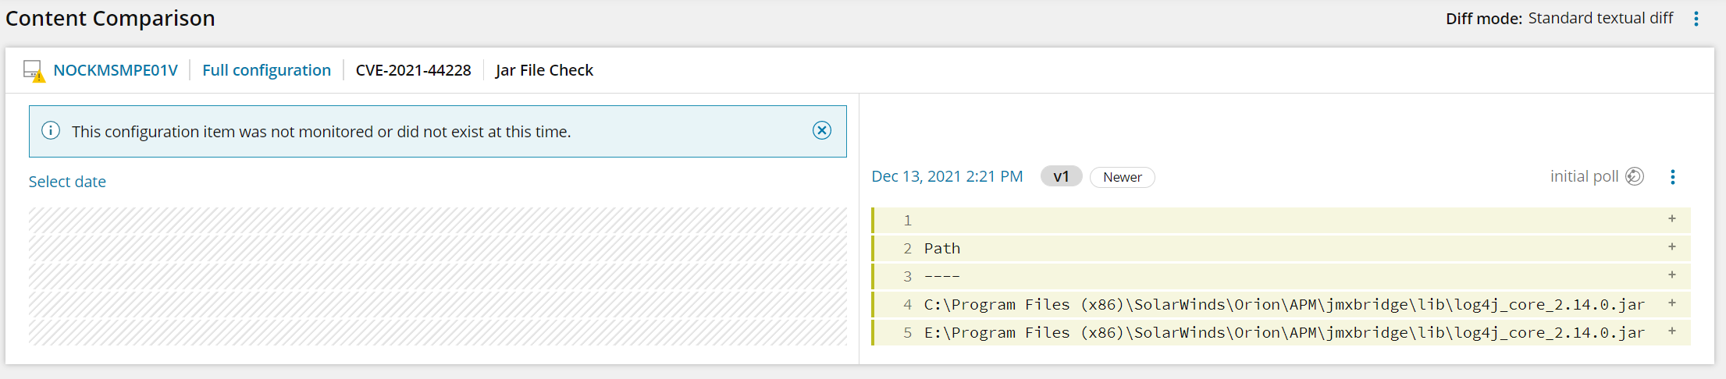The height and width of the screenshot is (379, 1726).
Task: Open the Dec 13, 2021 2:21 PM date picker
Action: point(947,177)
